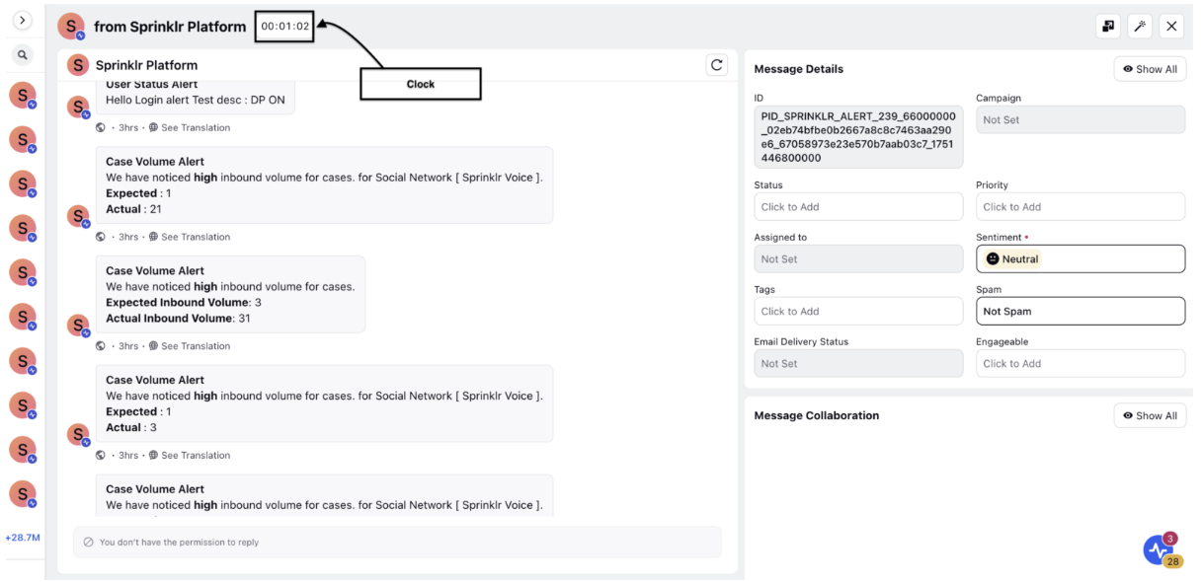Viewport: 1203px width, 582px height.
Task: Click sender avatar beside 'Actual : 21' message
Action: (78, 216)
